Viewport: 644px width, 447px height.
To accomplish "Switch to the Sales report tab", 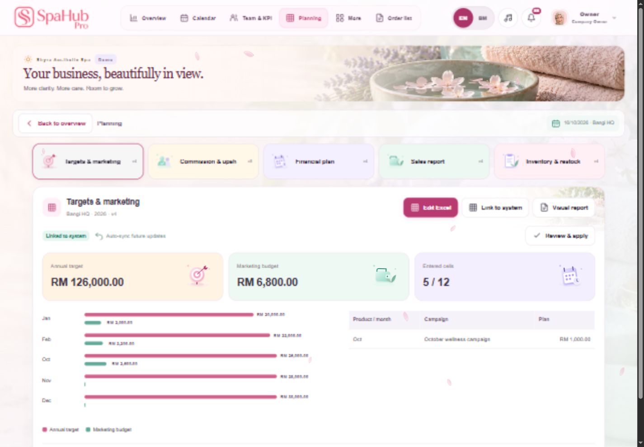I will 434,161.
